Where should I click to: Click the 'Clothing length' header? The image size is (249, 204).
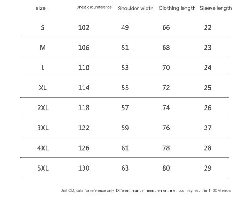click(177, 8)
